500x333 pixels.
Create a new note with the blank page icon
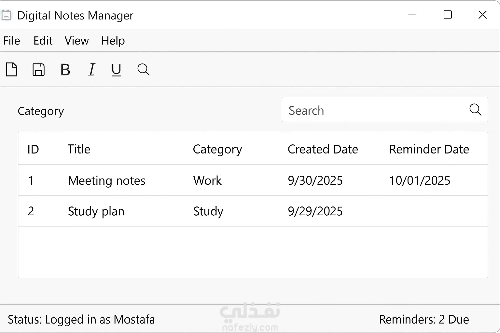(12, 70)
